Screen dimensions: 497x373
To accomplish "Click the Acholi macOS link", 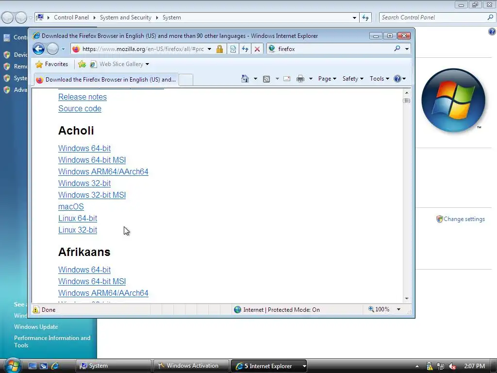I will click(x=71, y=207).
